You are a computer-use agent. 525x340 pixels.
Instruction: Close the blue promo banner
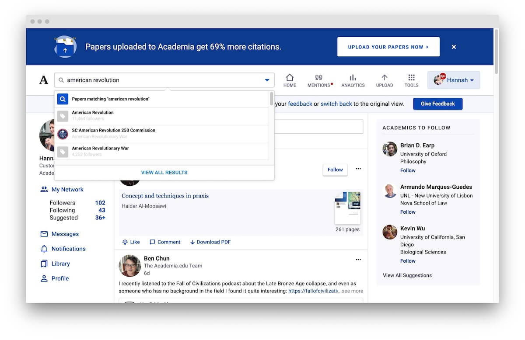pos(454,47)
